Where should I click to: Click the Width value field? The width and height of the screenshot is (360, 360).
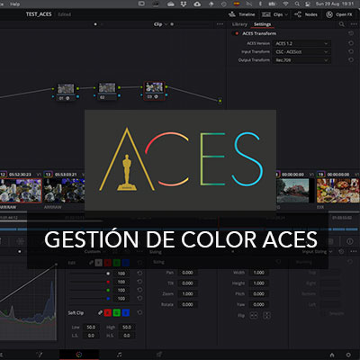[x=258, y=273]
